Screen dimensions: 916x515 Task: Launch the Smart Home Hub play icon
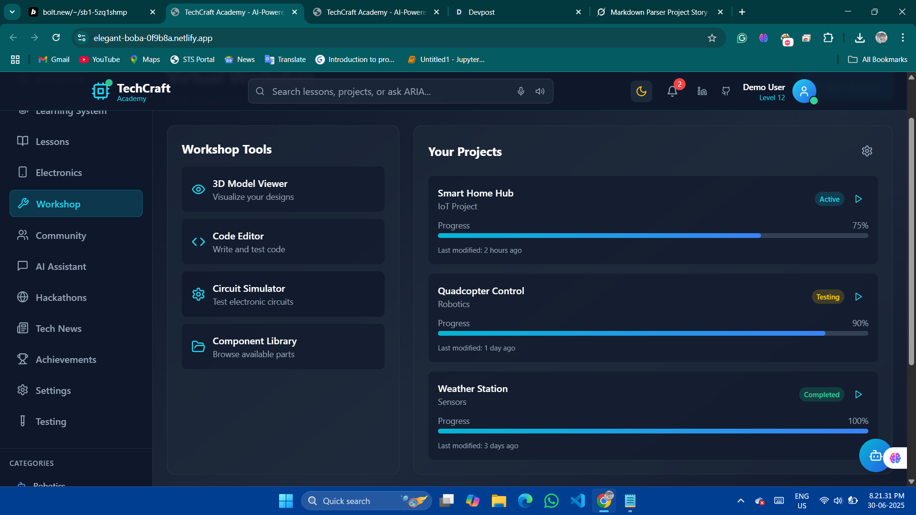(x=858, y=199)
